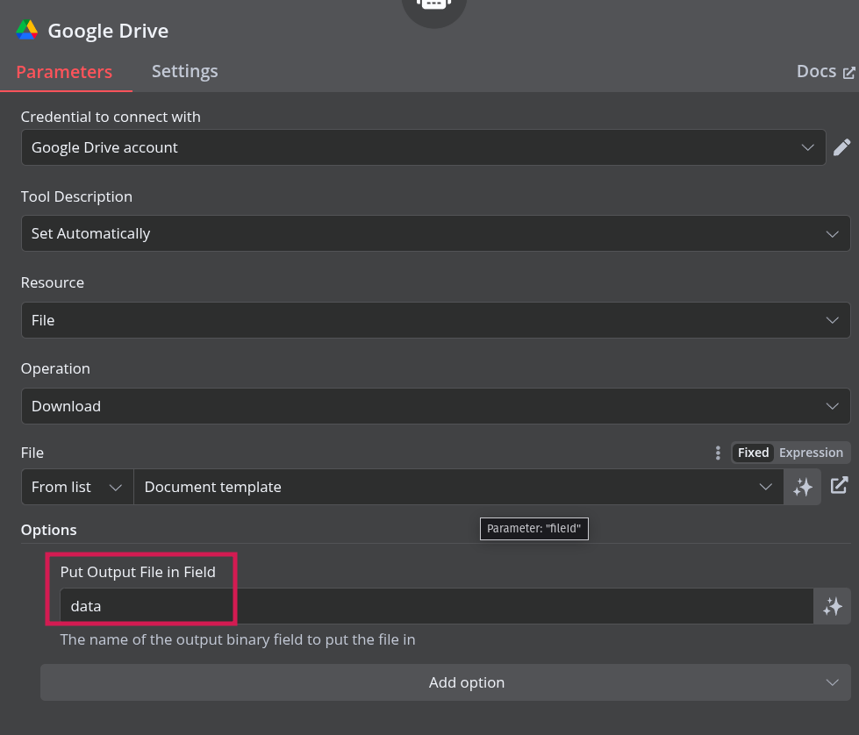Open the Operation dropdown showing Download
The width and height of the screenshot is (859, 735).
coord(435,406)
